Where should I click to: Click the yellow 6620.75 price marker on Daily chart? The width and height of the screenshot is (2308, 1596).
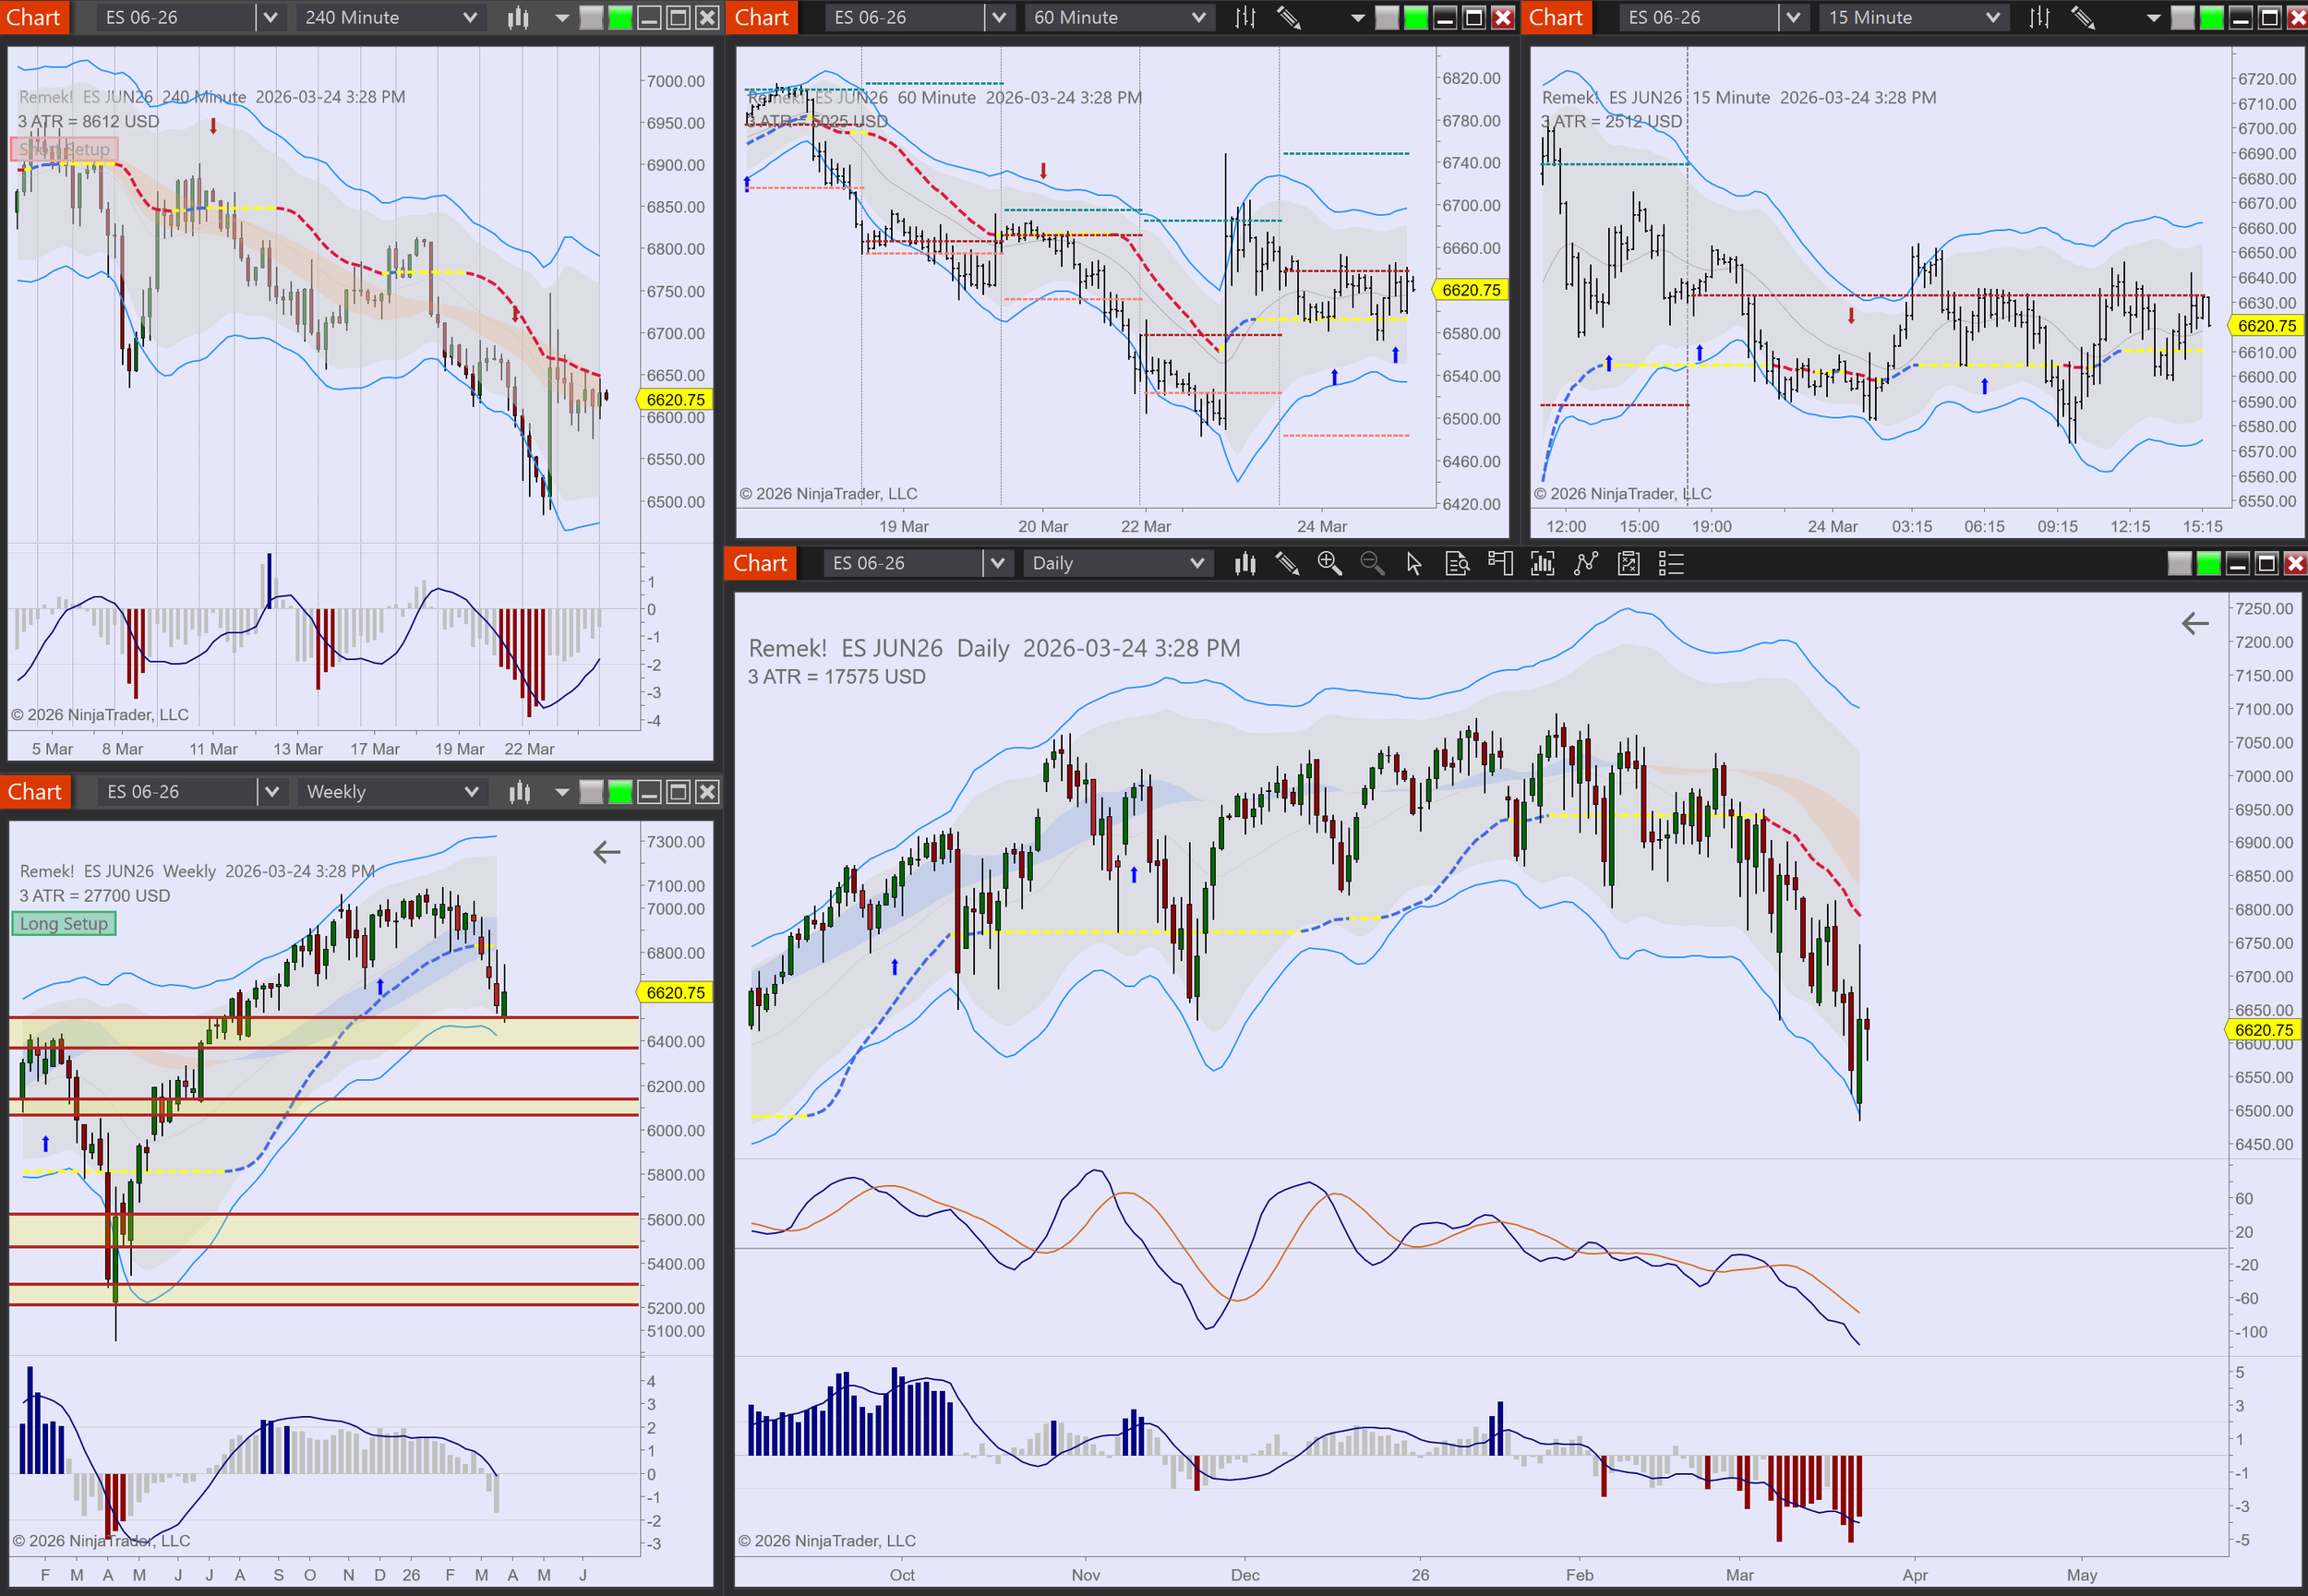2263,1030
